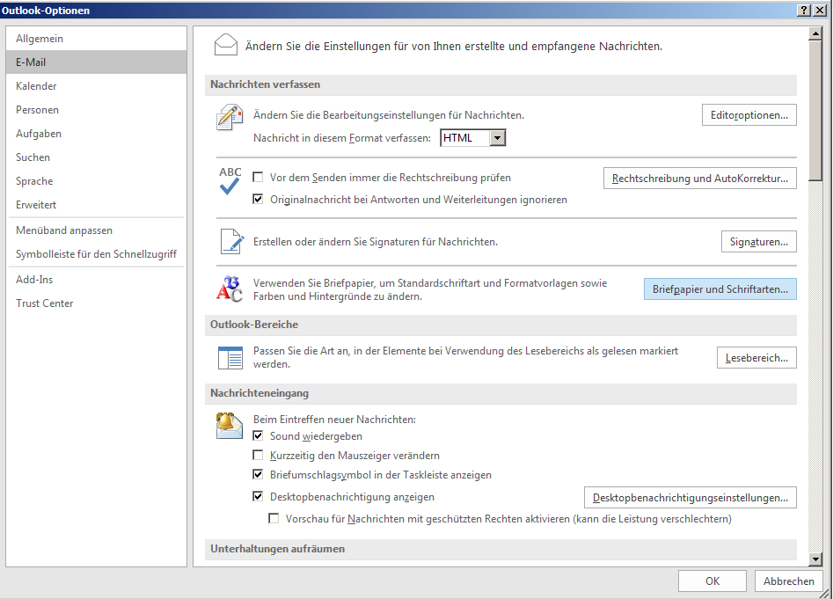This screenshot has width=833, height=599.
Task: Click the ABC stationery fonts icon
Action: pyautogui.click(x=230, y=289)
